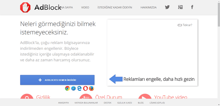This screenshot has width=220, height=106.
Task: Open KATKIDA BULUNANLAR footer link
Action: click(x=86, y=103)
